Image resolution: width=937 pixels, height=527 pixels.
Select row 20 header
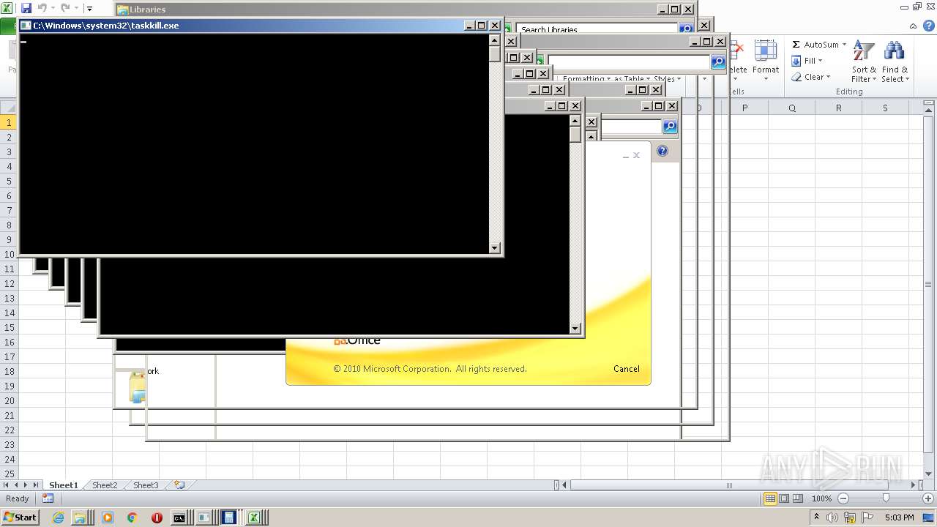[x=9, y=400]
